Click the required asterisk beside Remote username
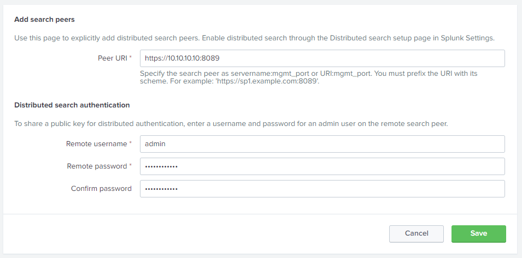Image resolution: width=522 pixels, height=258 pixels. (x=131, y=144)
